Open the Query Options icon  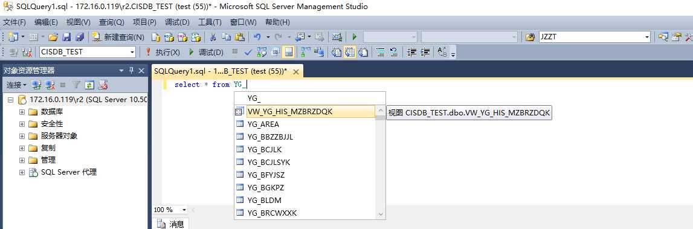pyautogui.click(x=275, y=52)
